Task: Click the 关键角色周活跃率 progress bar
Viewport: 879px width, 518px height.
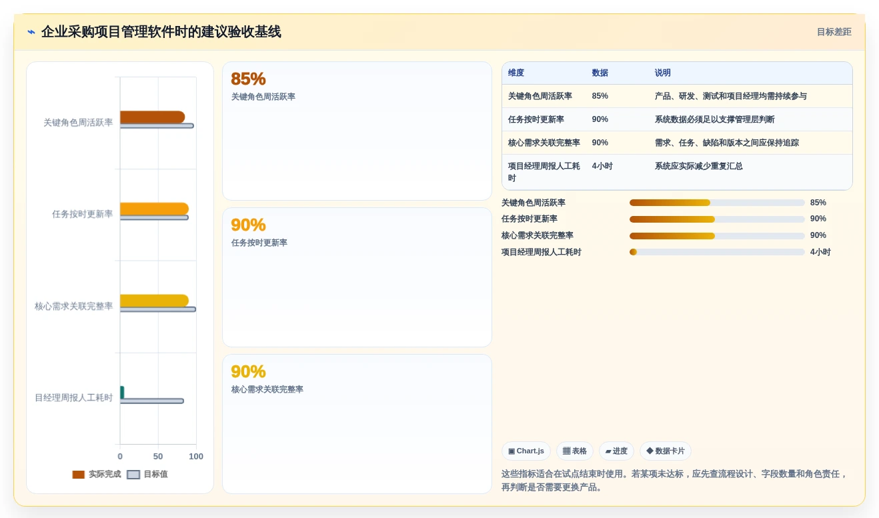Action: [717, 203]
